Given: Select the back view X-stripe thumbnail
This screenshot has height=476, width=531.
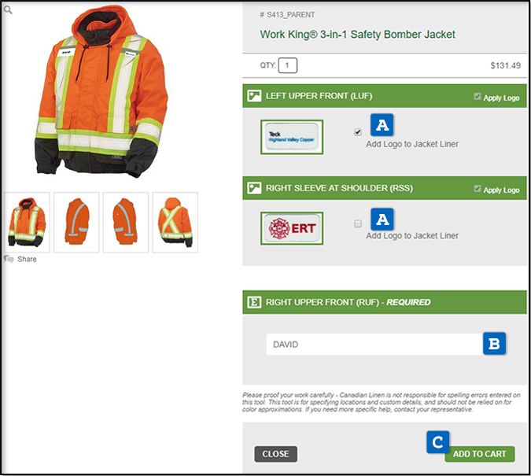Looking at the screenshot, I should (175, 223).
